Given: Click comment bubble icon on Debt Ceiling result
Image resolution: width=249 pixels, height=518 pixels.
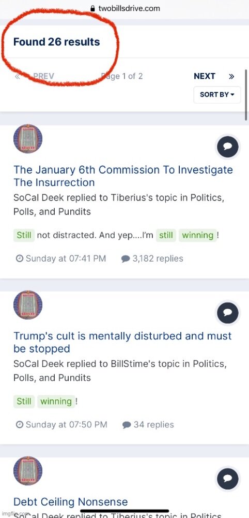Looking at the screenshot, I should (x=228, y=478).
